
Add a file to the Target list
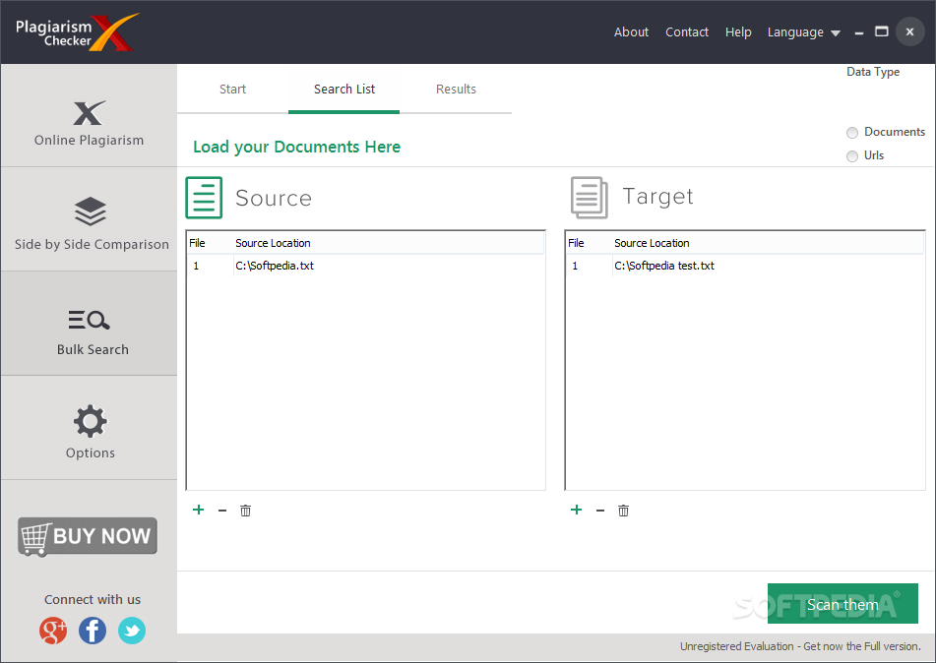pos(577,510)
